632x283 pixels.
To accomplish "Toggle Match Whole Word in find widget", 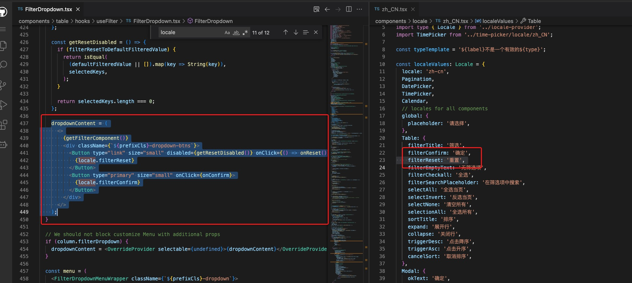I will 236,33.
